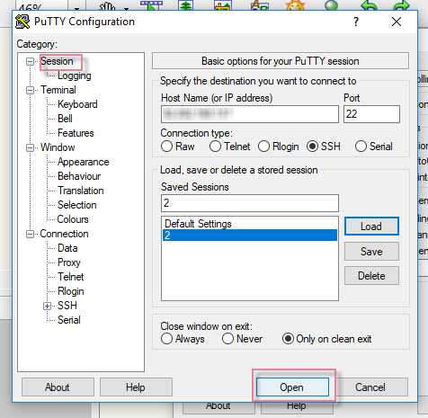Select the Connection category
The width and height of the screenshot is (428, 418).
point(64,234)
